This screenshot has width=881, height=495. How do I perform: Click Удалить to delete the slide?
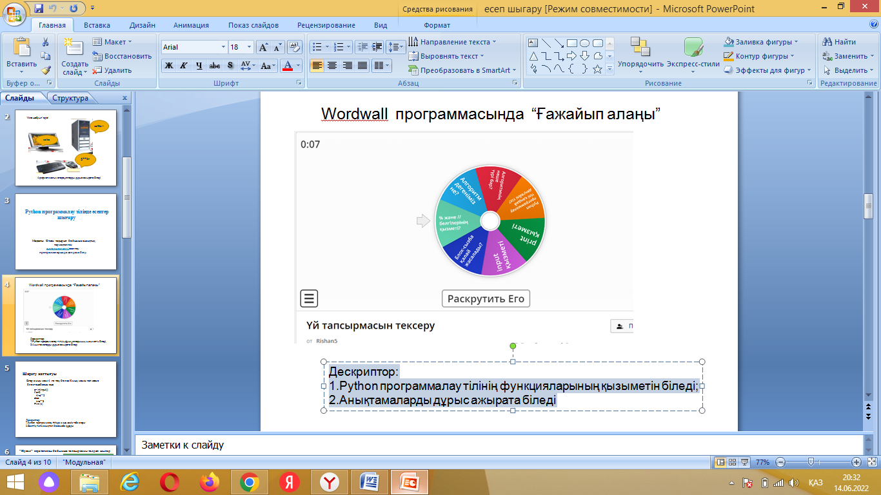tap(112, 70)
